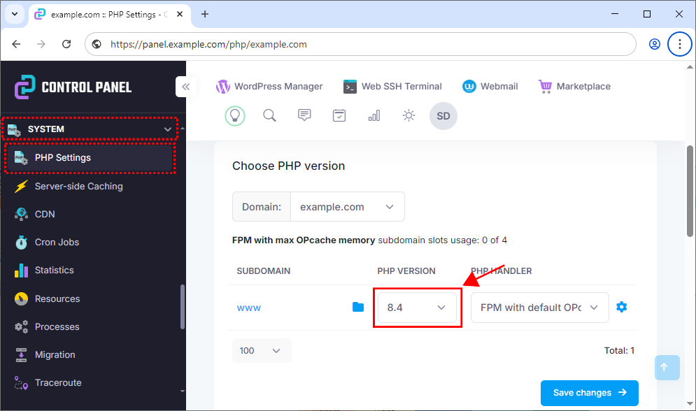
Task: Reload the page
Action: (x=66, y=44)
